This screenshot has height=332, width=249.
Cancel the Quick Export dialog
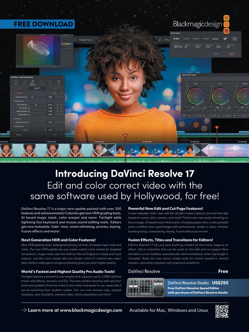tap(216, 54)
